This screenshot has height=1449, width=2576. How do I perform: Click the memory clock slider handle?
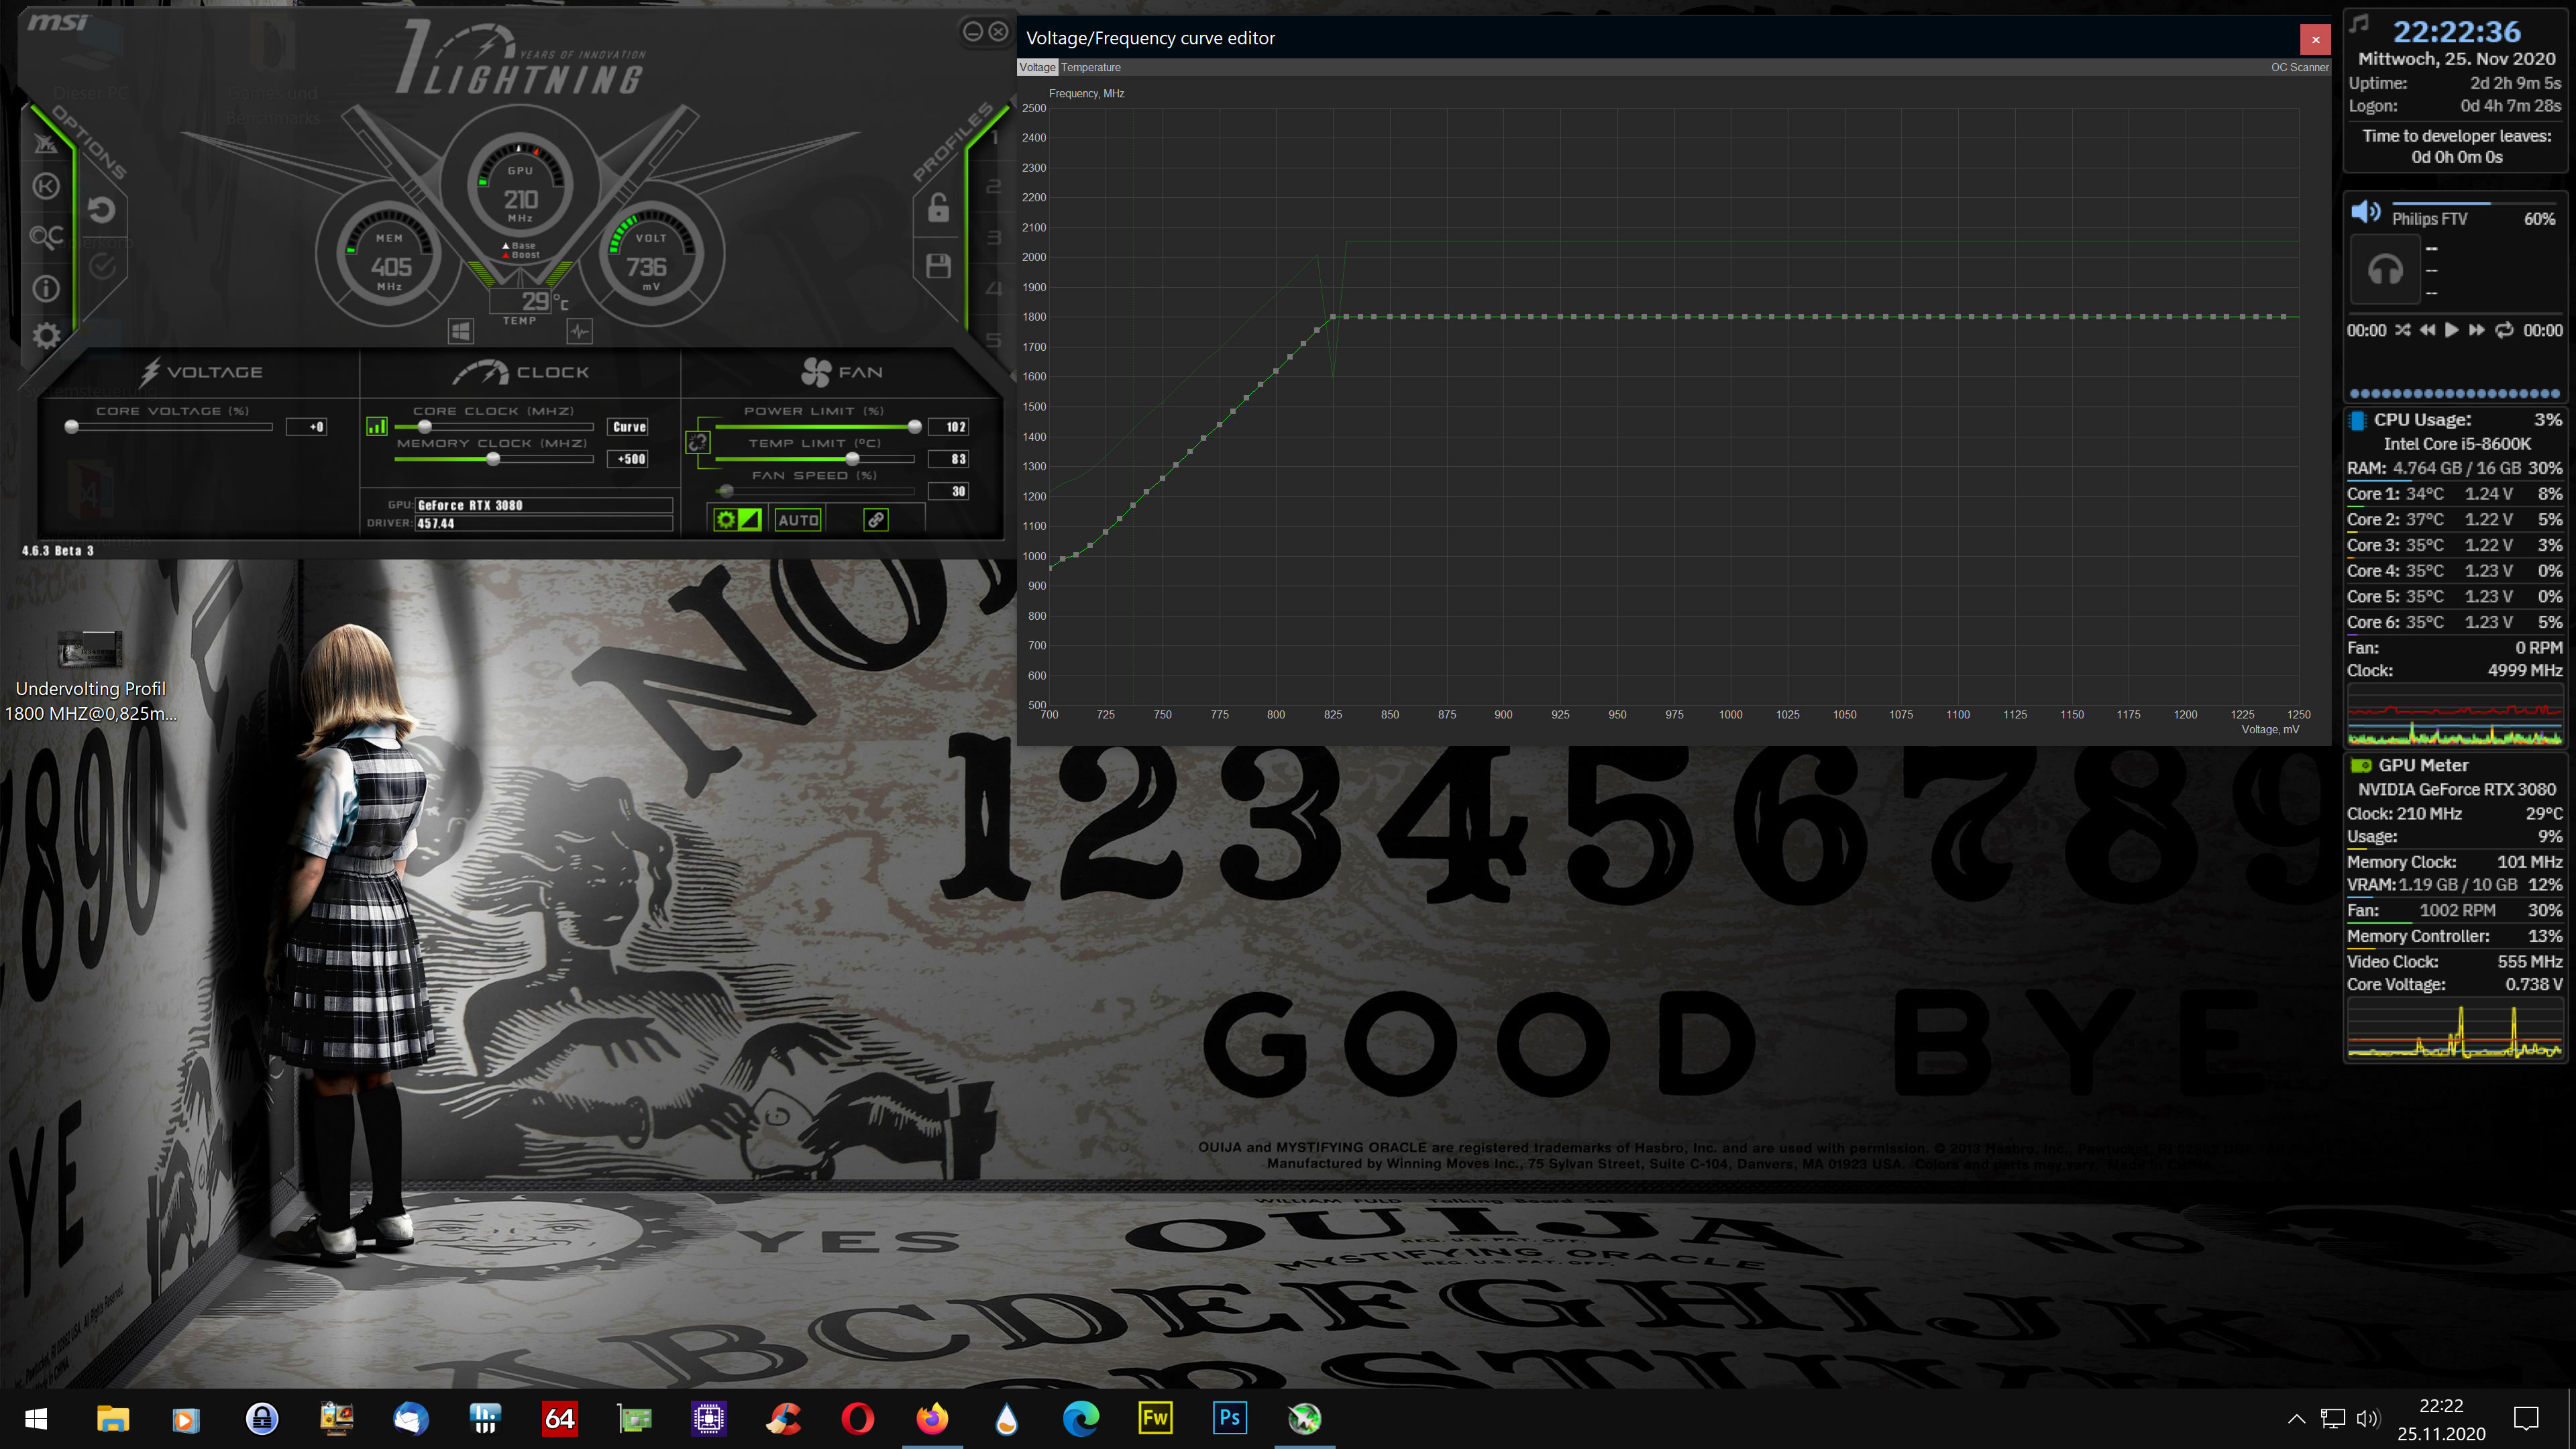pyautogui.click(x=493, y=459)
